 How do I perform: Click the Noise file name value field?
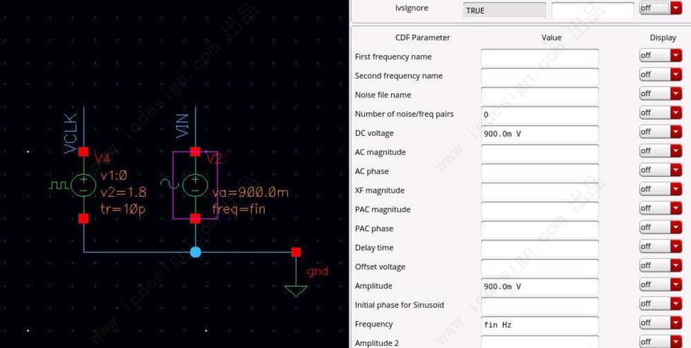(x=540, y=95)
